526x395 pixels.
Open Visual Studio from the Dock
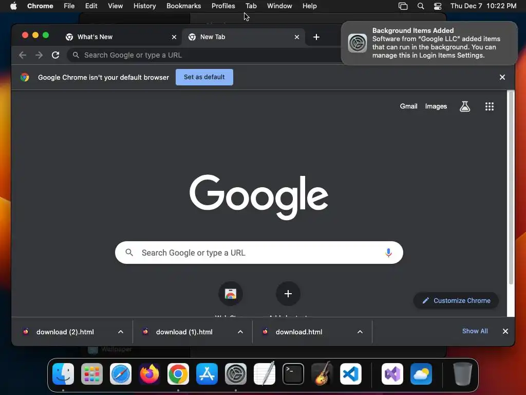(x=392, y=374)
